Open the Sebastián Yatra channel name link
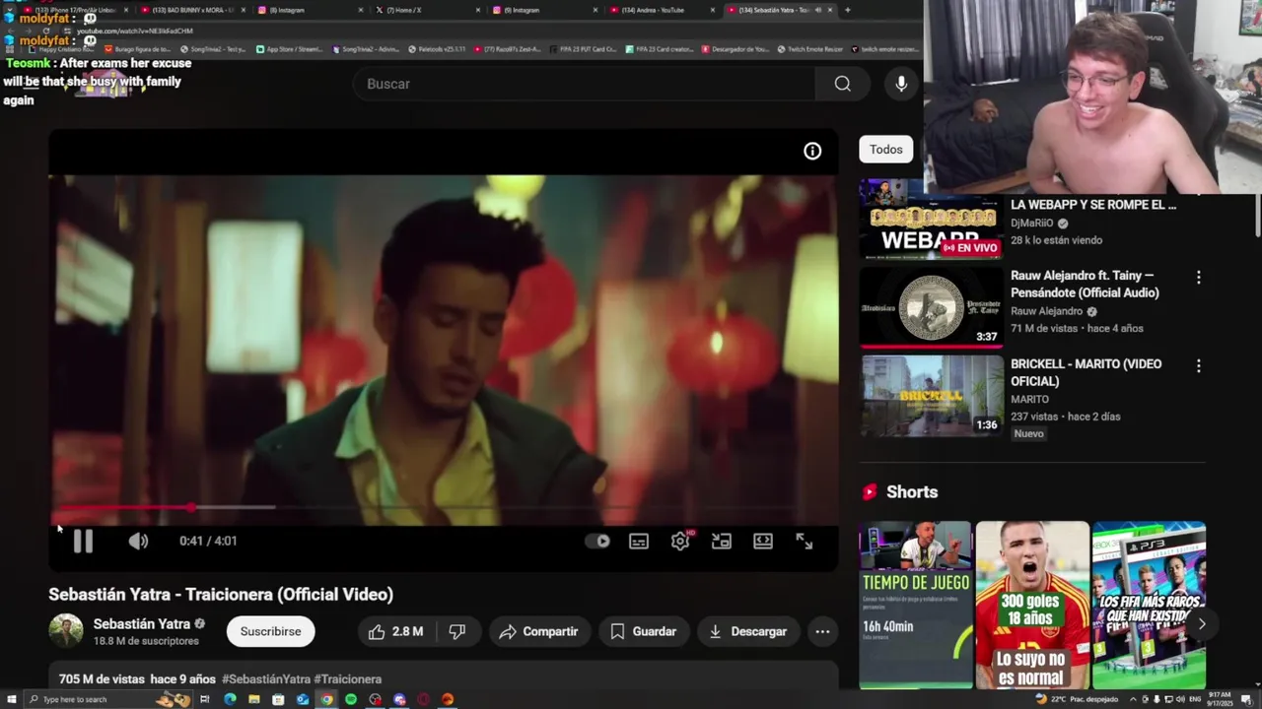 [x=142, y=624]
